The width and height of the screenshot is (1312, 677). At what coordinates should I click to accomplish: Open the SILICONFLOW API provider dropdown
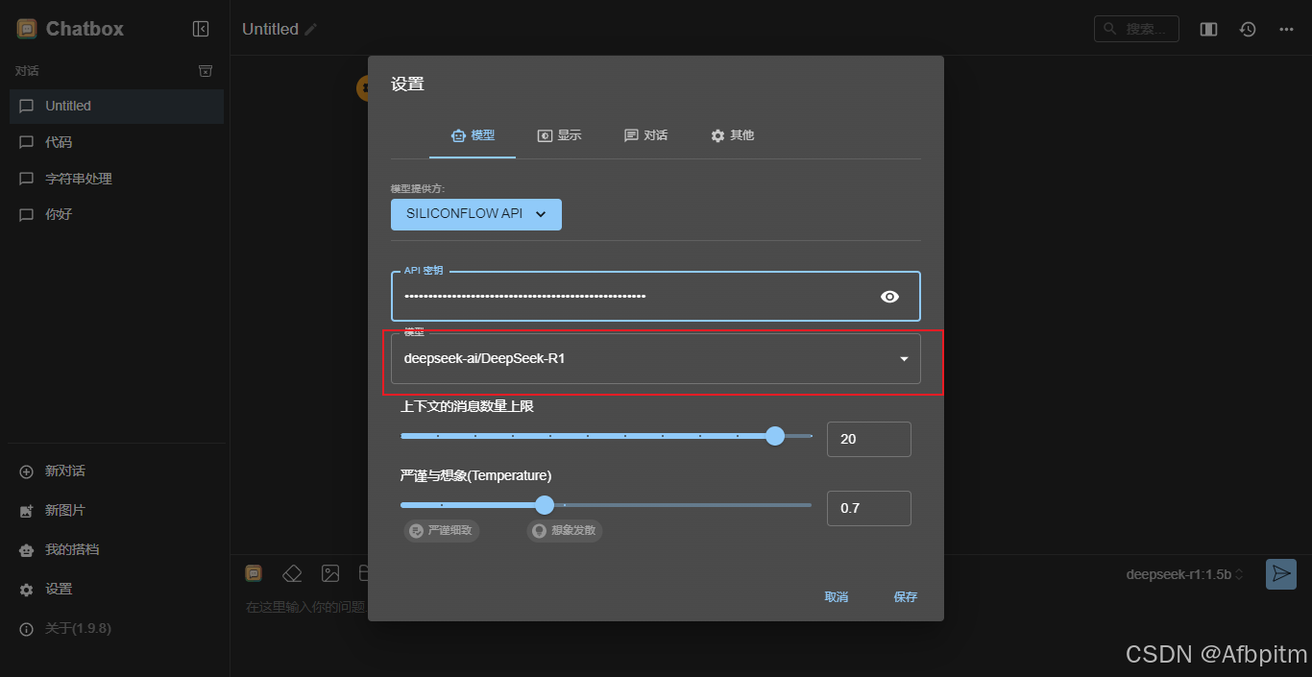point(476,214)
